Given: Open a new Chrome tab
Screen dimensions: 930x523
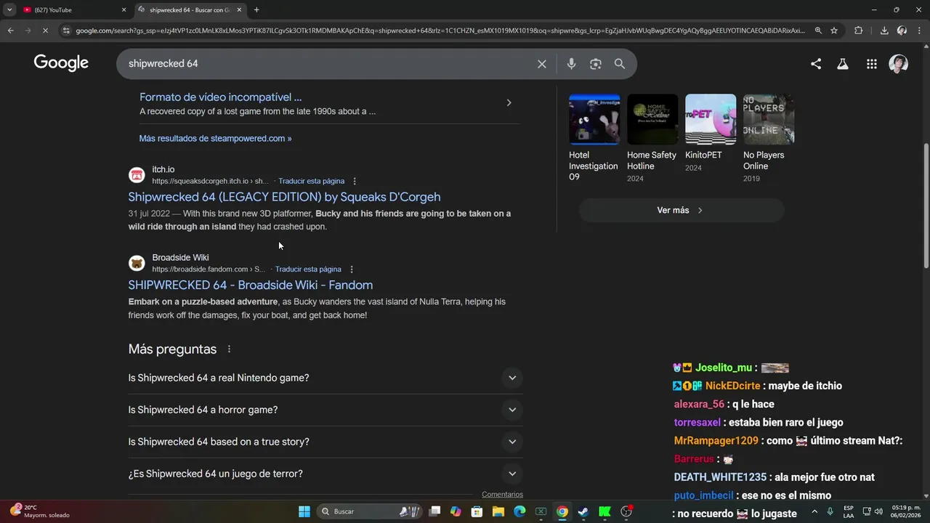Looking at the screenshot, I should [256, 10].
